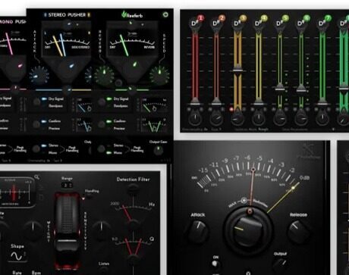349x275 pixels.
Task: Open the Show Parameters dropdown arrow
Action: pos(334,129)
